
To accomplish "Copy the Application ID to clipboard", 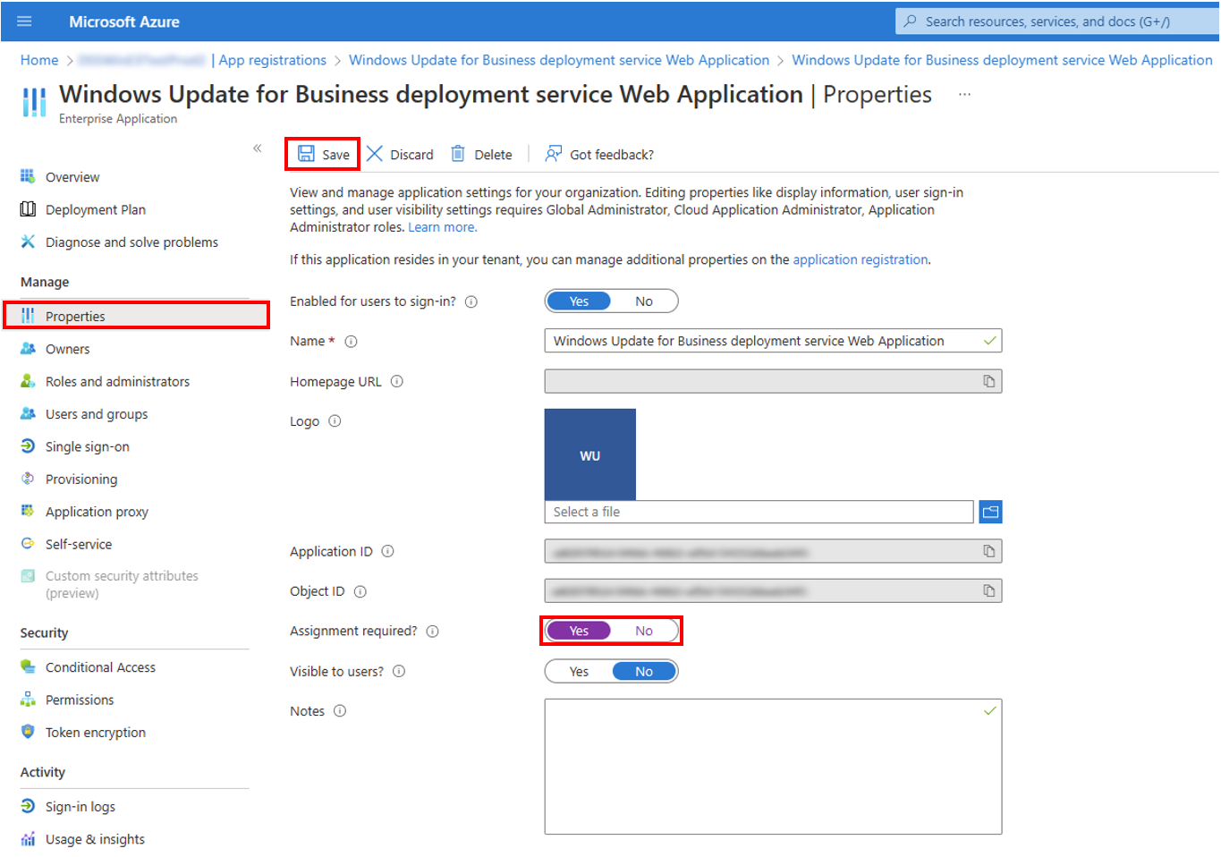I will click(x=989, y=551).
